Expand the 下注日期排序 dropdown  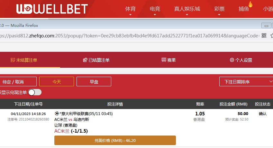coord(246,82)
